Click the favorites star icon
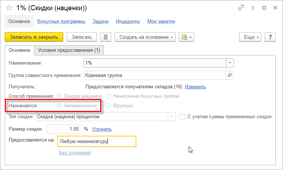This screenshot has width=283, height=170. [x=10, y=8]
